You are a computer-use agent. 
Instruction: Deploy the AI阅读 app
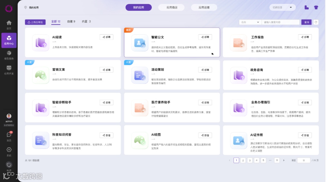pos(107,37)
